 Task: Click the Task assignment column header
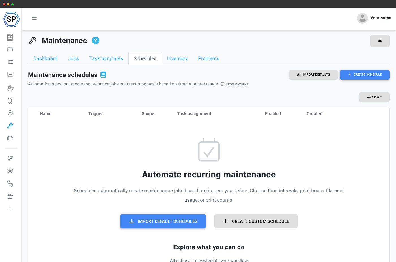point(194,113)
